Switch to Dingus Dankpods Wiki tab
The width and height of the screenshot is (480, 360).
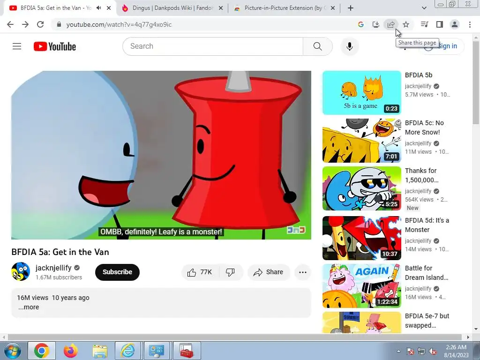pos(172,8)
